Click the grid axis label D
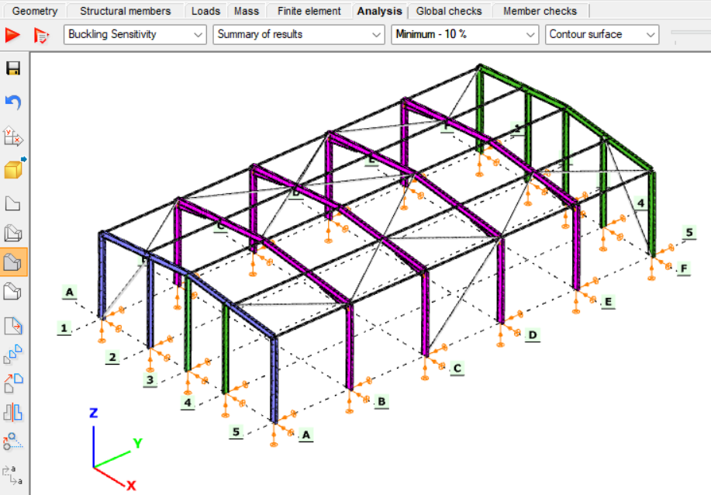711x495 pixels. click(x=532, y=335)
